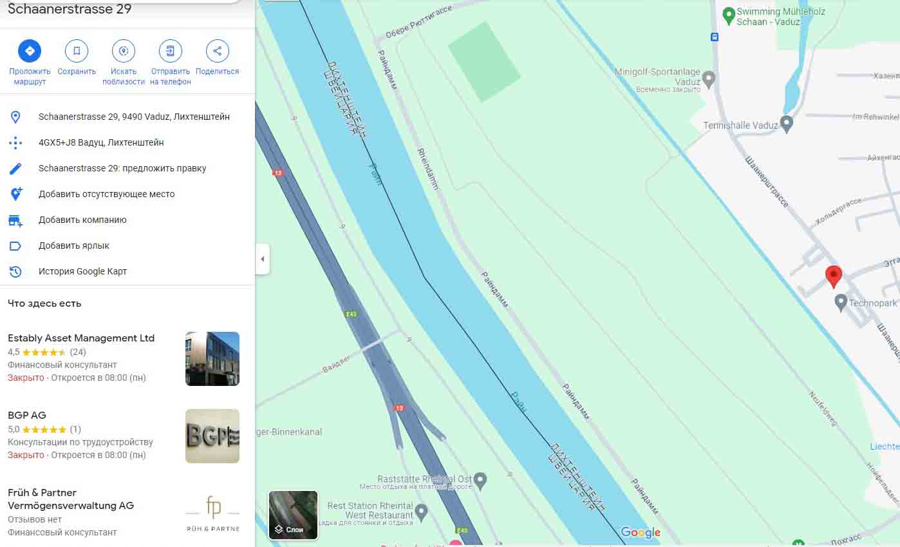Click the E43 road shield near the bridge
The width and height of the screenshot is (900, 547).
pyautogui.click(x=351, y=314)
